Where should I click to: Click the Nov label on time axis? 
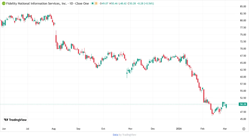[130, 129]
